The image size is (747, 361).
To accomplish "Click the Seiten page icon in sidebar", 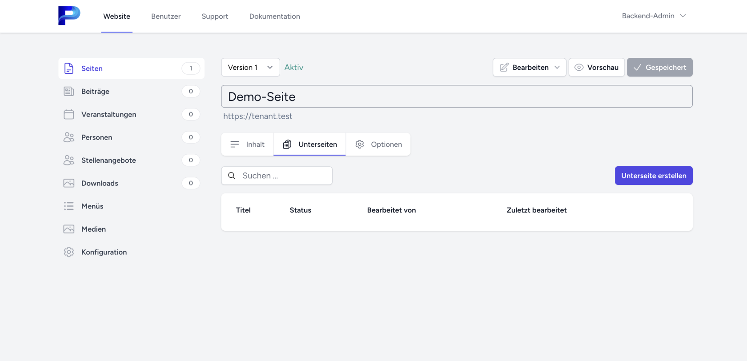I will click(69, 68).
